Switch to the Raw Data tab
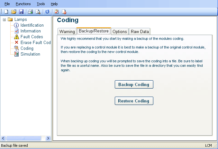 click(x=140, y=31)
